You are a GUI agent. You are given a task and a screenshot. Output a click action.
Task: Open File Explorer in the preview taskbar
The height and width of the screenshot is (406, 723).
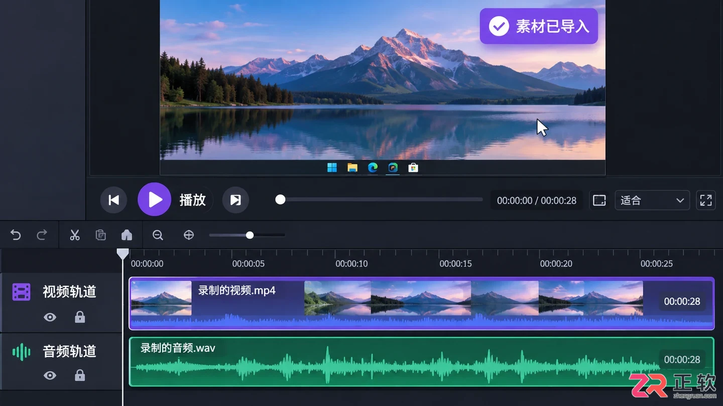pyautogui.click(x=352, y=167)
